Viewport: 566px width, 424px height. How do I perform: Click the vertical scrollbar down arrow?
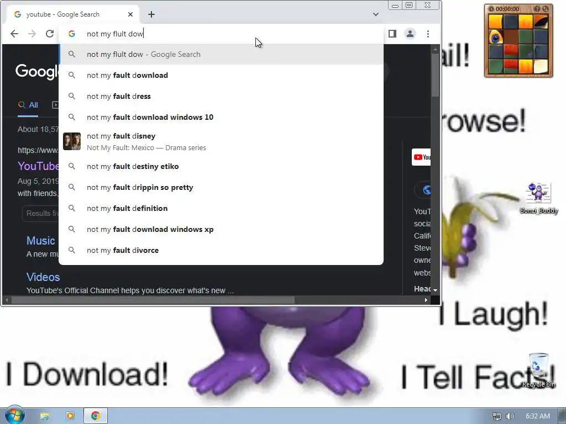[x=436, y=290]
